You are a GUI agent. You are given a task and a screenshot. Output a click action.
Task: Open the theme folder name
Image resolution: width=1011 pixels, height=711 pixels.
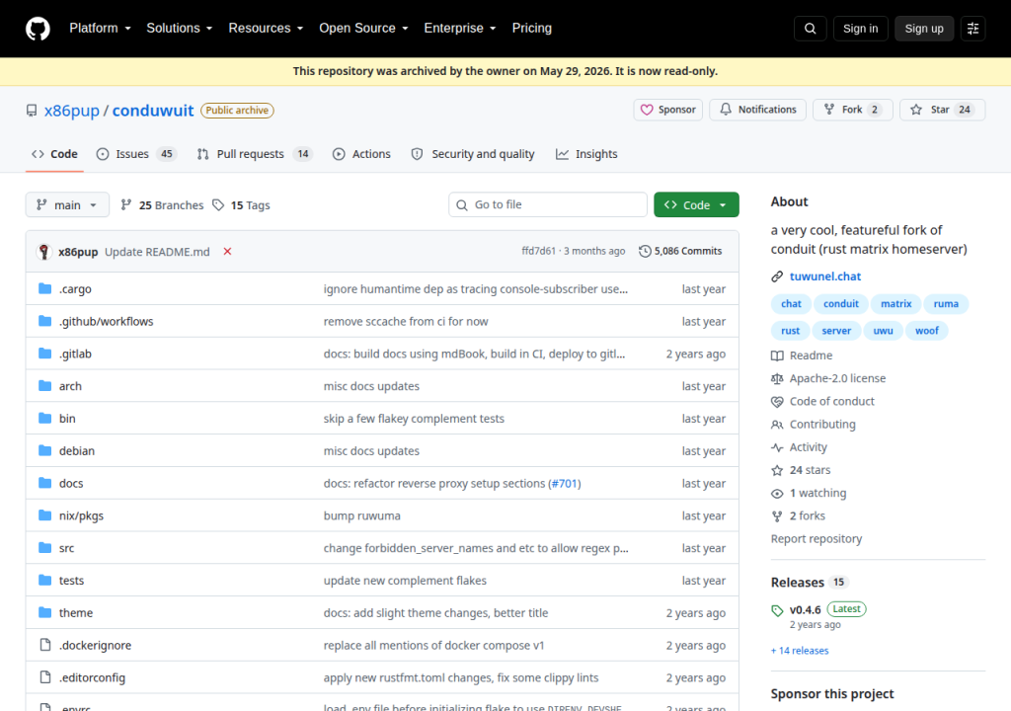click(76, 613)
